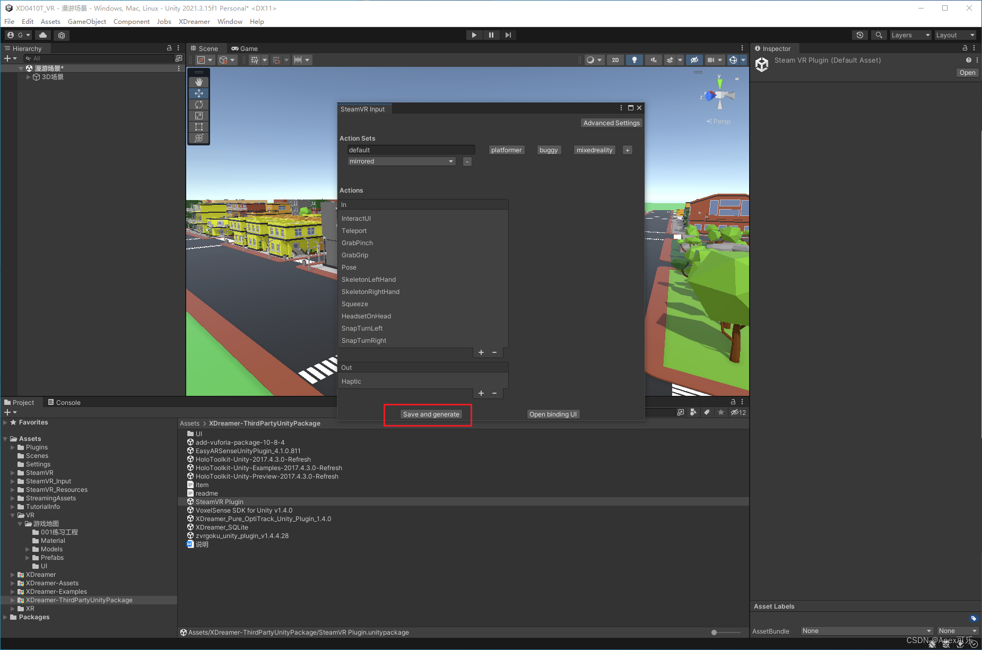The height and width of the screenshot is (650, 982).
Task: Open the account dropdown
Action: click(18, 35)
